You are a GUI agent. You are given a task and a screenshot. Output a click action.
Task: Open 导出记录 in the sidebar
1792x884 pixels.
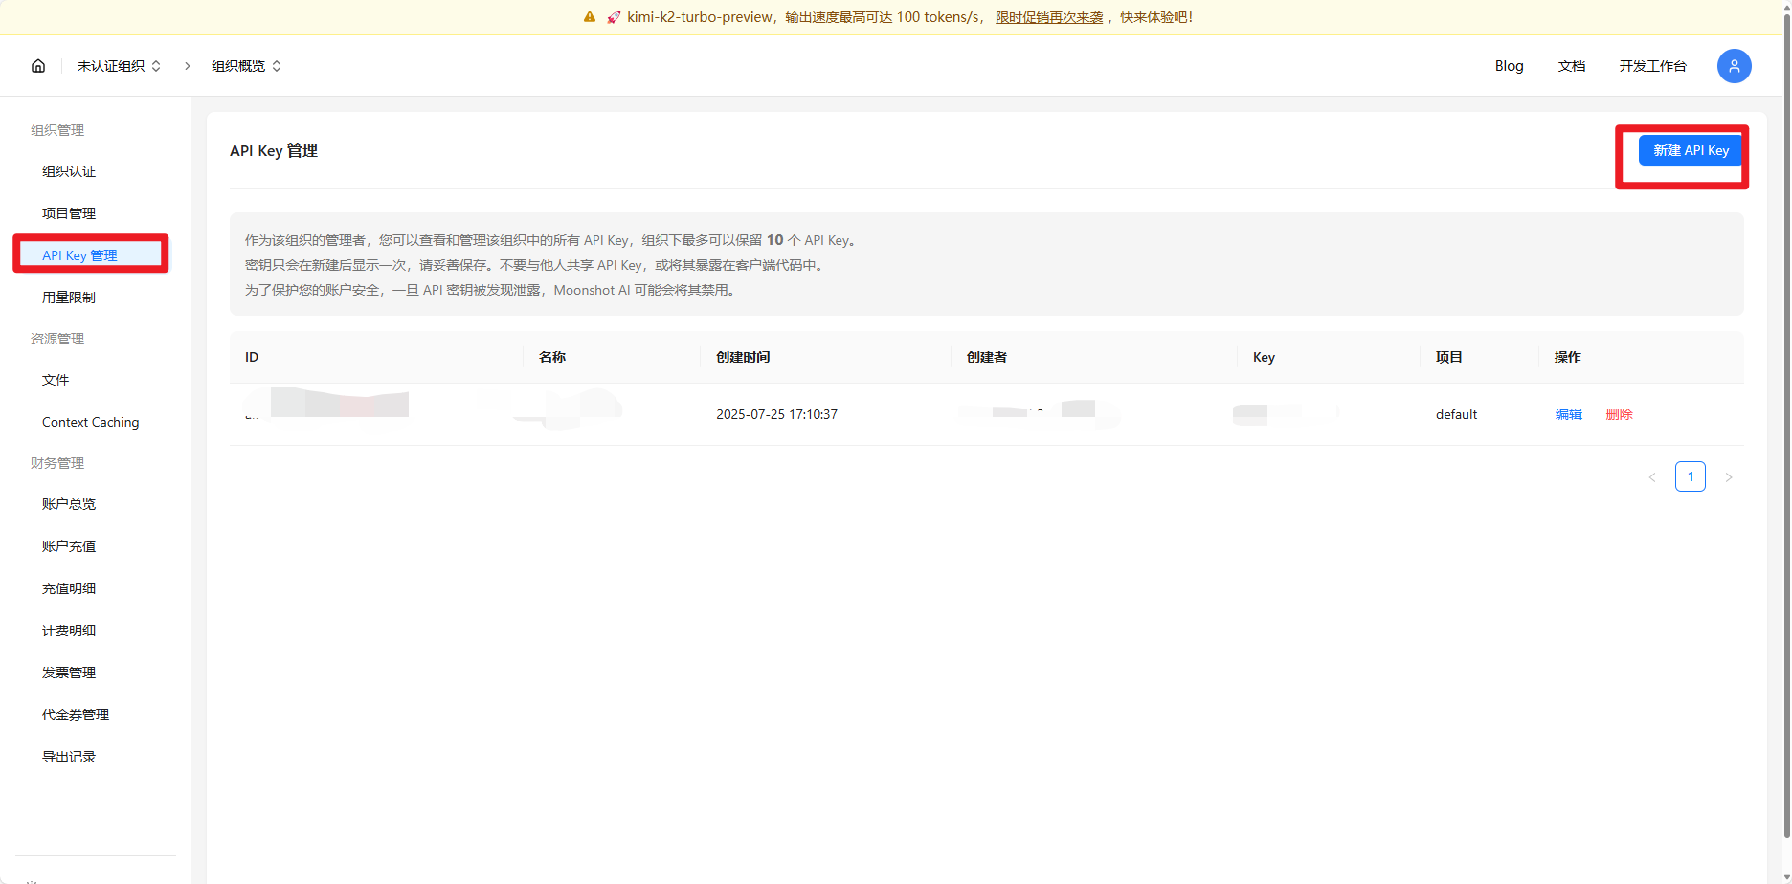click(69, 757)
